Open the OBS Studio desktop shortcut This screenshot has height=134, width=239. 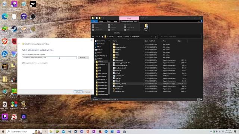pos(33,17)
